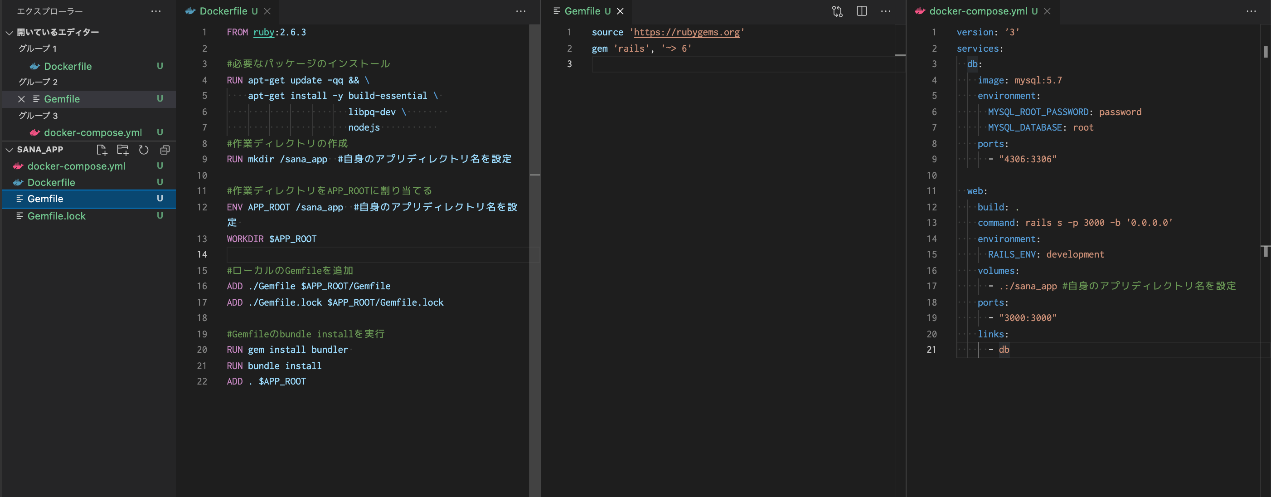Close Gemfile from the open editors list

[x=21, y=99]
